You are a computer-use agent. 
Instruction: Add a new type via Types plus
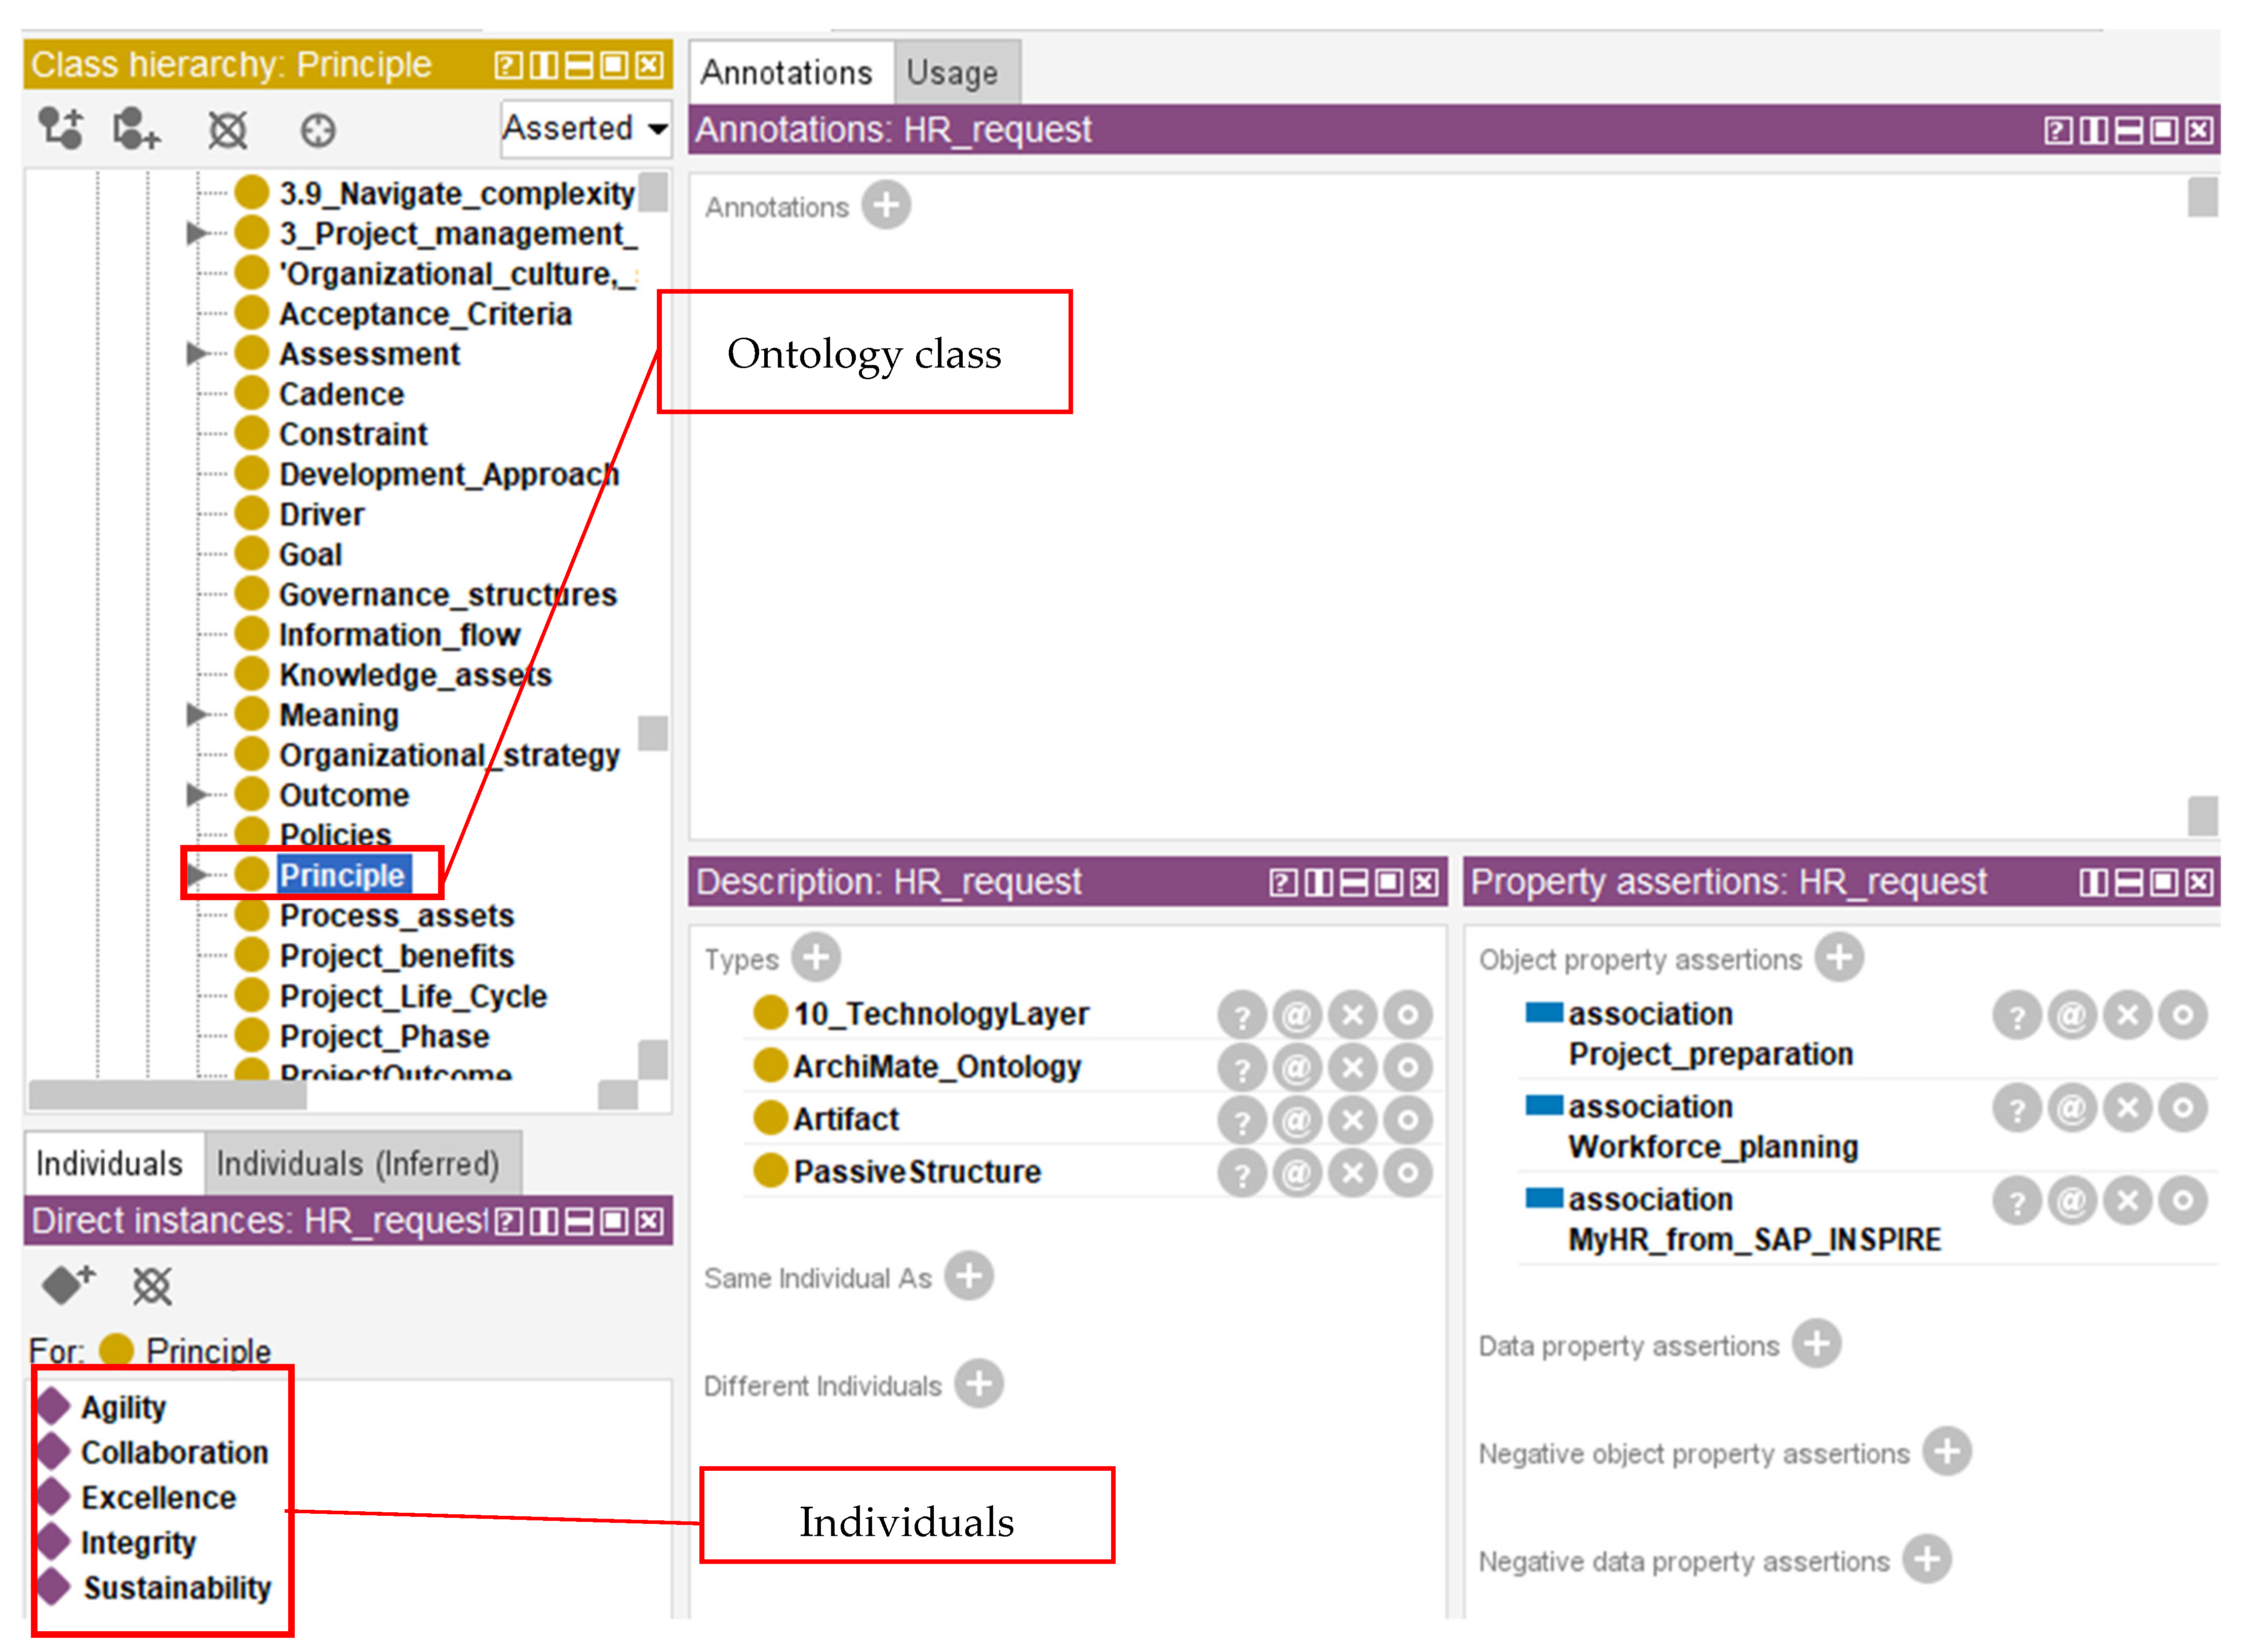[x=816, y=958]
